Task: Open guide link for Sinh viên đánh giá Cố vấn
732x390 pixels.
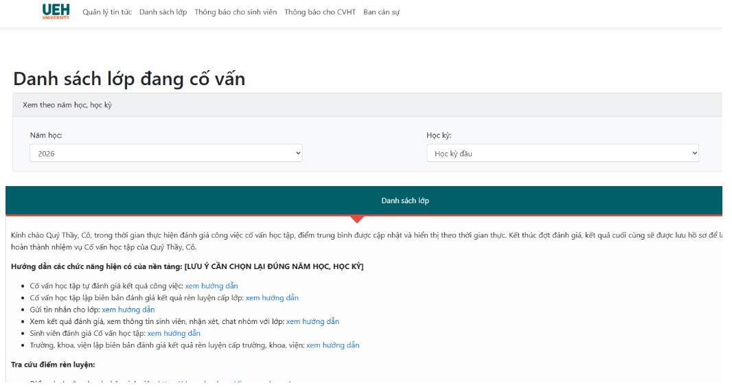Action: [174, 334]
